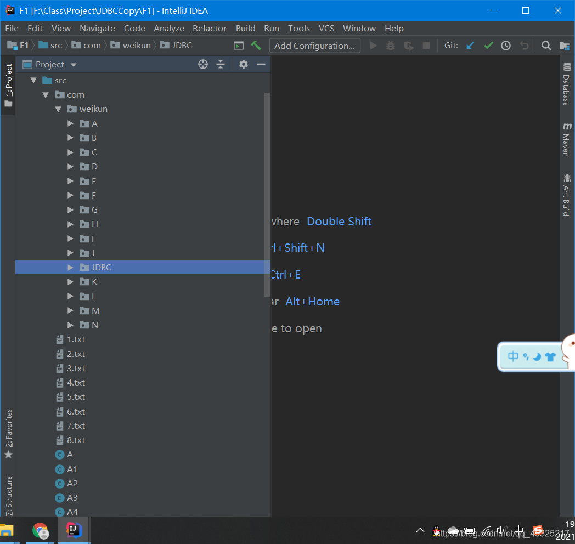575x544 pixels.
Task: Open Project Structure icon in toolbar
Action: pos(565,46)
